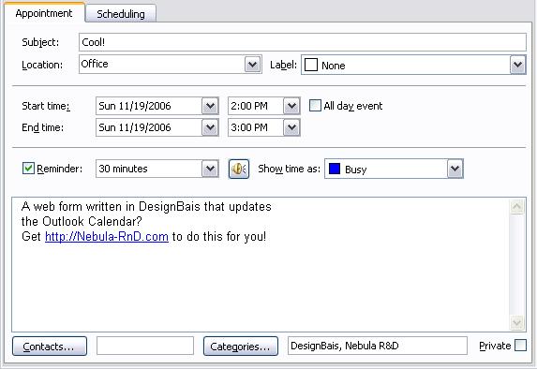Viewport: 537px width, 369px height.
Task: Click the text 'the Outlook Calendar?' in notes
Action: [x=82, y=221]
